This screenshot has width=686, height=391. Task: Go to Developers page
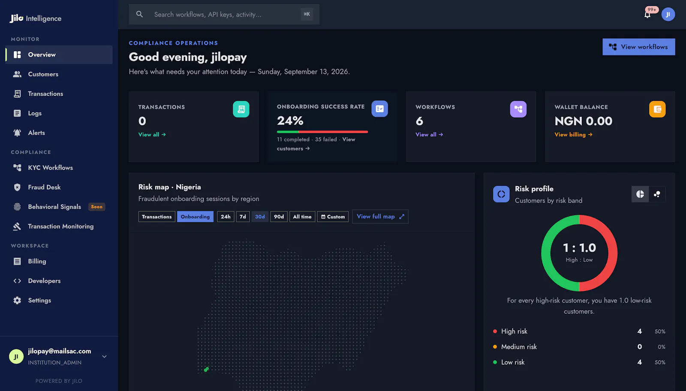(59, 281)
